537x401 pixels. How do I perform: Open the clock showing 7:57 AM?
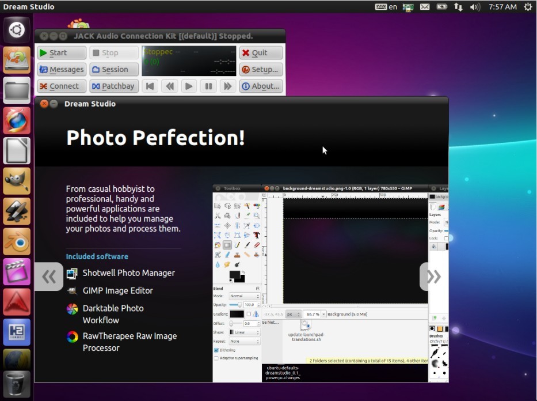[x=502, y=7]
